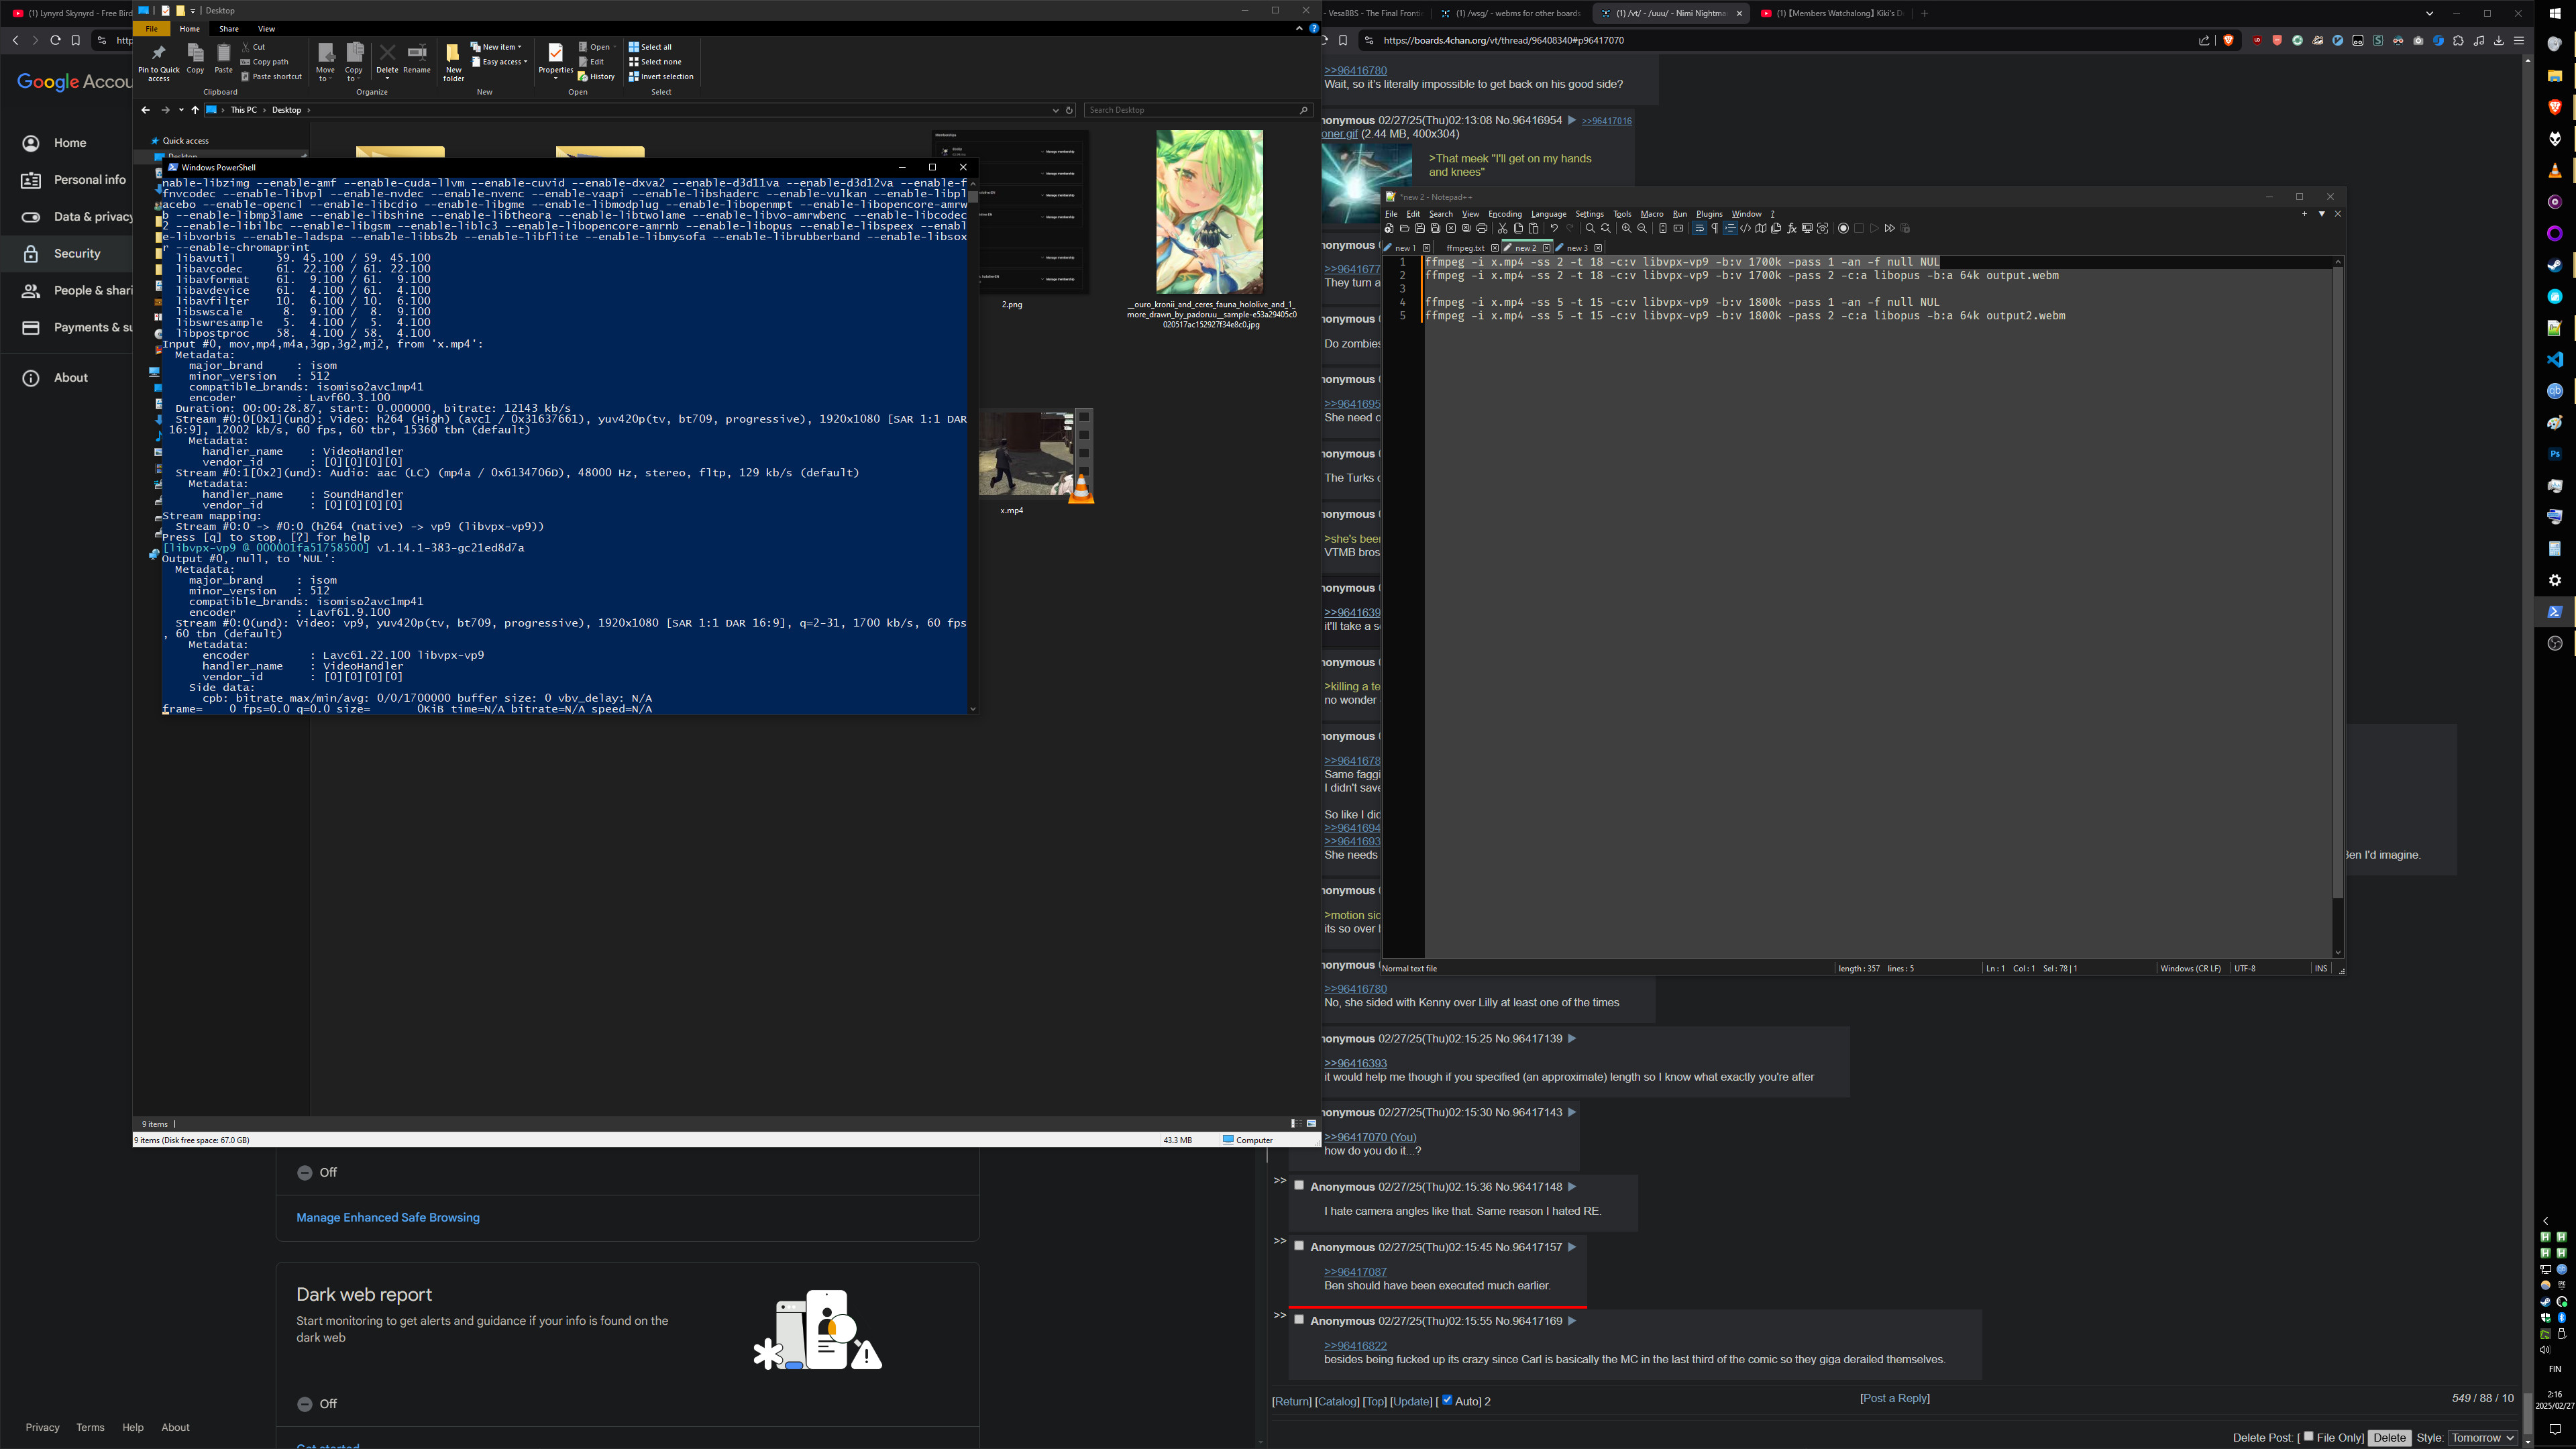Viewport: 2576px width, 1449px height.
Task: Toggle the Auto update checkbox
Action: pos(1447,1399)
